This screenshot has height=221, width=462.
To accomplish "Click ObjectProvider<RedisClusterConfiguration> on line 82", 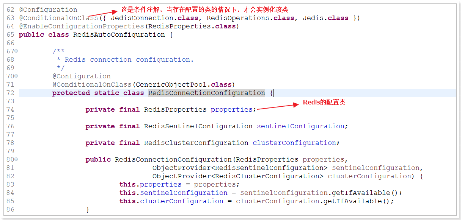I will [x=238, y=176].
